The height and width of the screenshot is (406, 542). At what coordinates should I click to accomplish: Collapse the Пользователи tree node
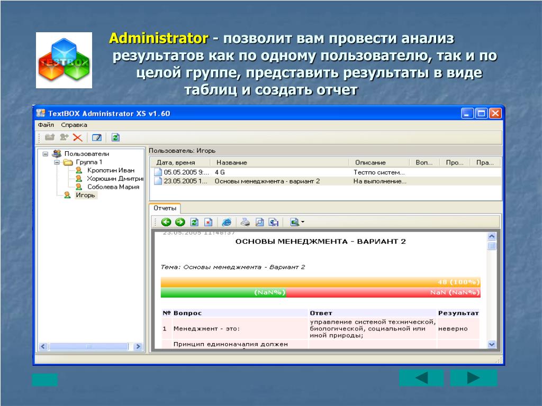pos(46,154)
